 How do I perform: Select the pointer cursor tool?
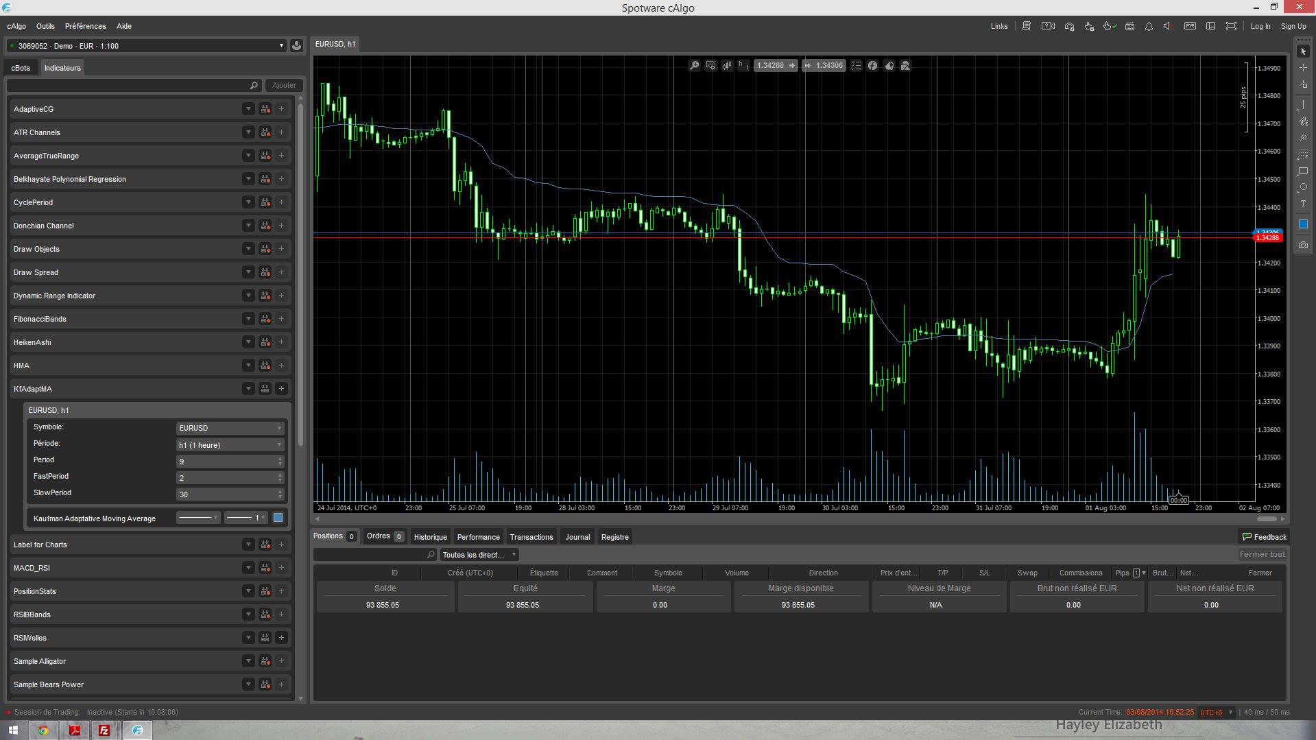tap(1303, 51)
